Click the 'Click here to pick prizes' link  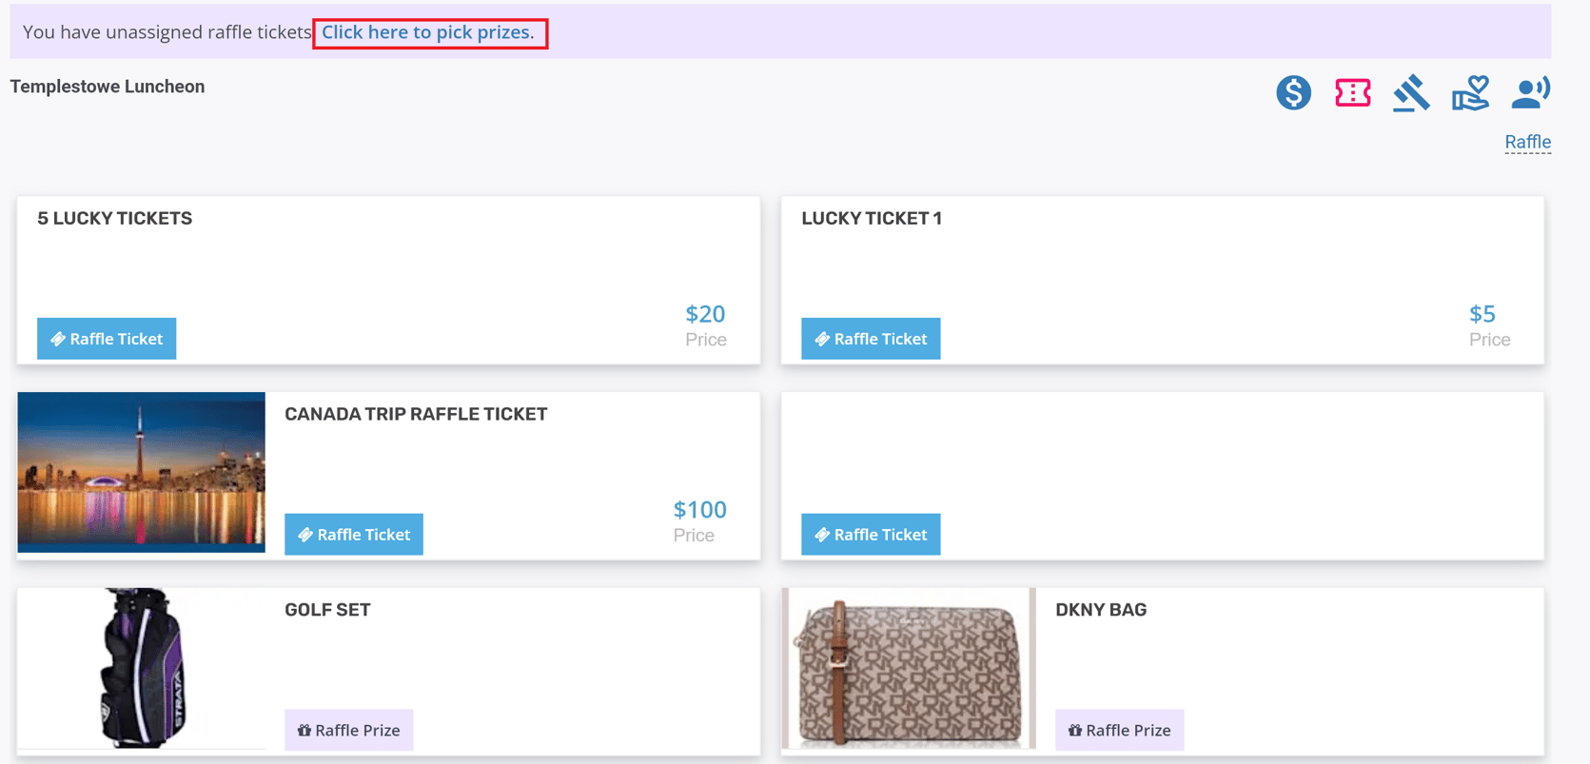pos(428,32)
